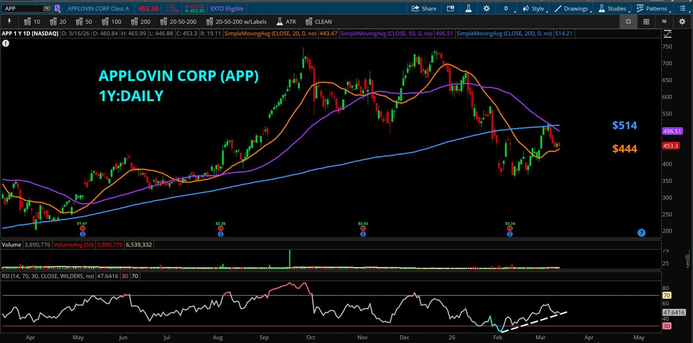Image resolution: width=693 pixels, height=343 pixels.
Task: Click the exclamation alert icon on the chart
Action: [6, 43]
